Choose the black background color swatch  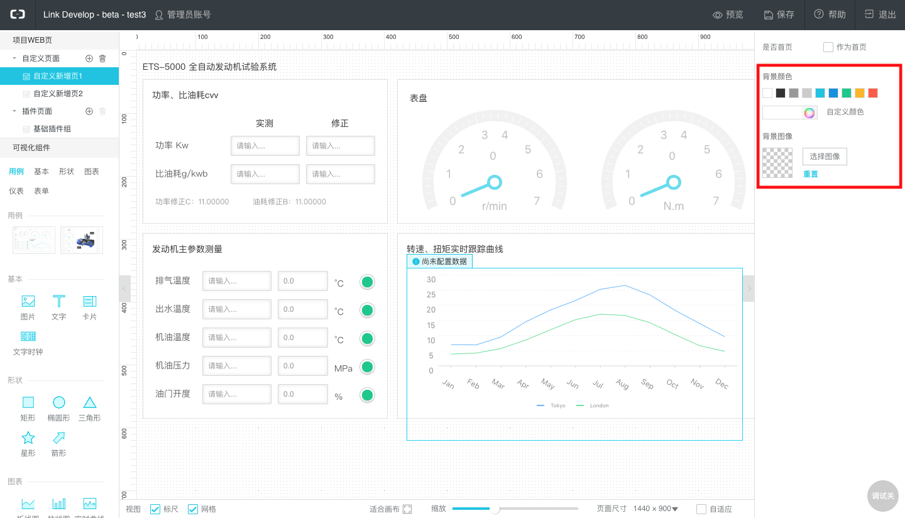781,93
